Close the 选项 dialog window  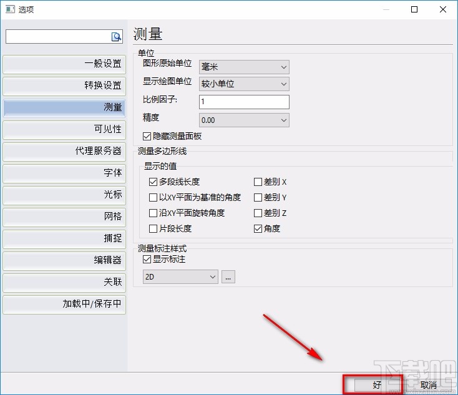[443, 9]
